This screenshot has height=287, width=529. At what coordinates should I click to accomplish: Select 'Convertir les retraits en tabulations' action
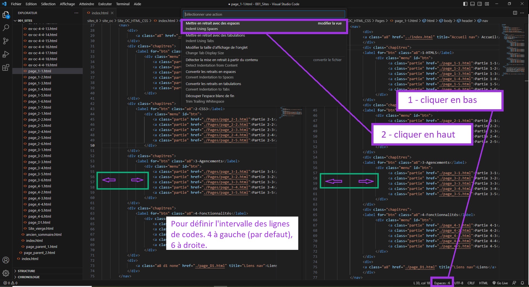[x=213, y=84]
